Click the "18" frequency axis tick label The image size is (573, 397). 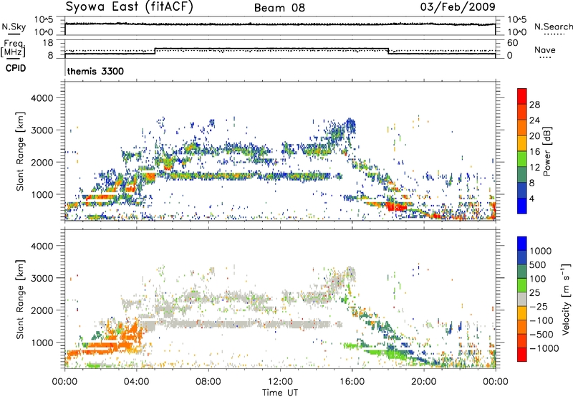(48, 43)
